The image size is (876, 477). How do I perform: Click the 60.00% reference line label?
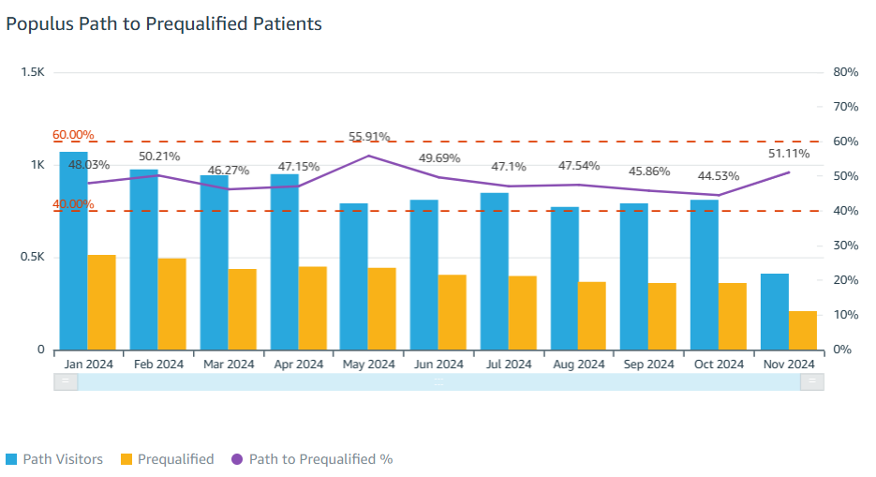click(73, 135)
